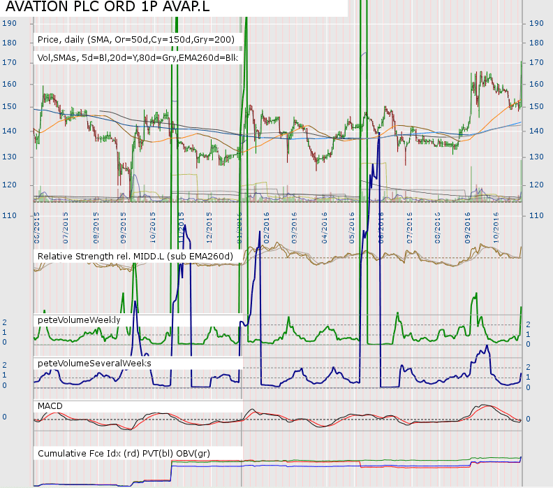Click the 07/2016 date label

click(409, 228)
